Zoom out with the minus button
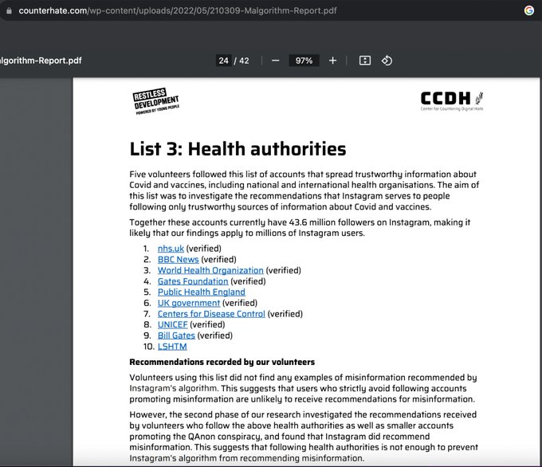Viewport: 542px width, 467px height. coord(275,61)
